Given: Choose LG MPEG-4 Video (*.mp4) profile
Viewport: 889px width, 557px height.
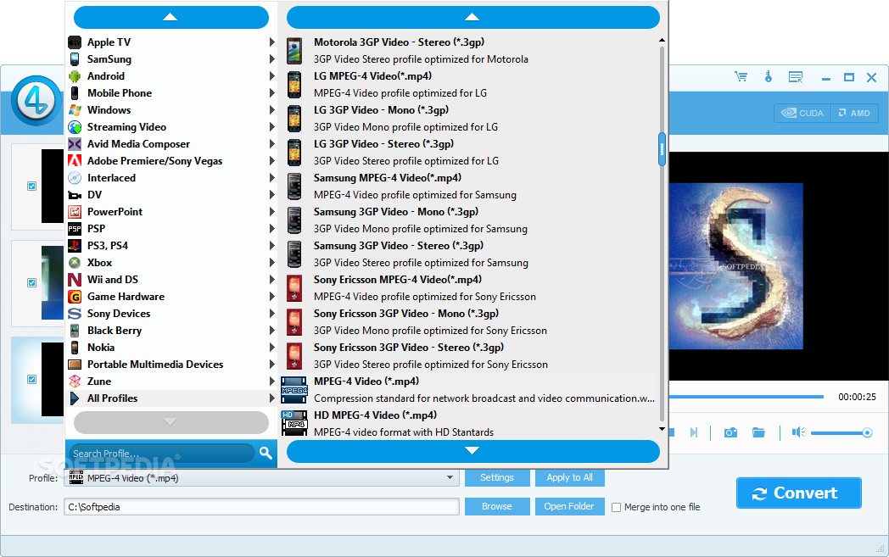Looking at the screenshot, I should (468, 85).
